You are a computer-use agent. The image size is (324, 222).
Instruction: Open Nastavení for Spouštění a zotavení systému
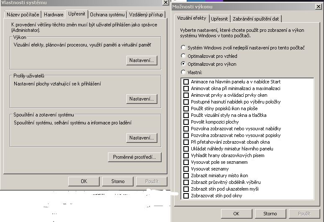coord(141,137)
